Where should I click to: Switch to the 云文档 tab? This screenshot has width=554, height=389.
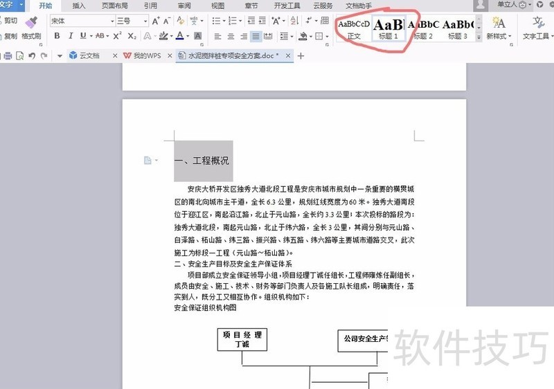[89, 55]
